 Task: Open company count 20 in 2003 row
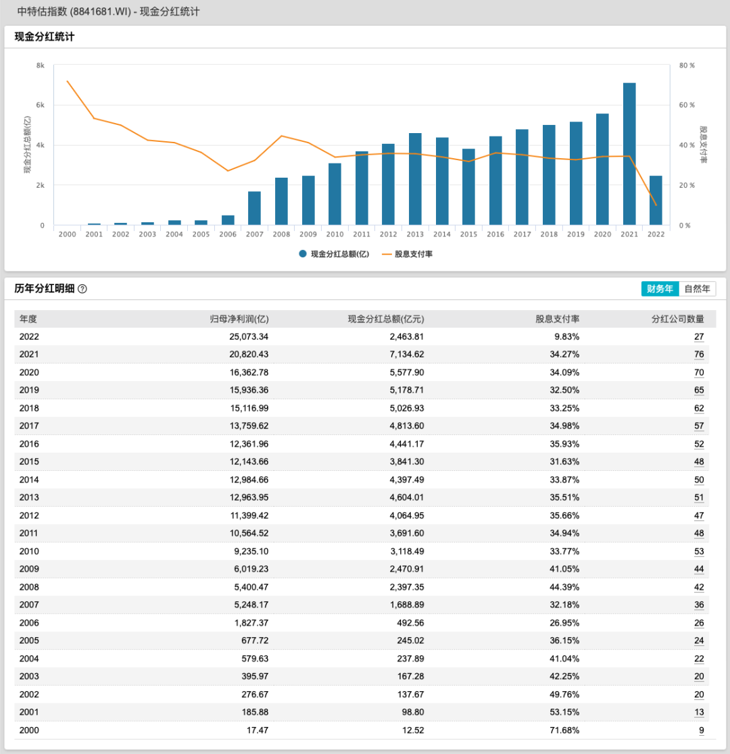point(699,676)
